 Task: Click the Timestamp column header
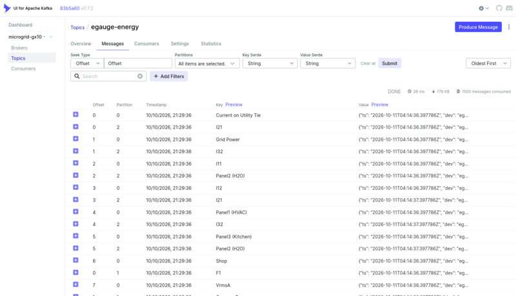tap(156, 105)
